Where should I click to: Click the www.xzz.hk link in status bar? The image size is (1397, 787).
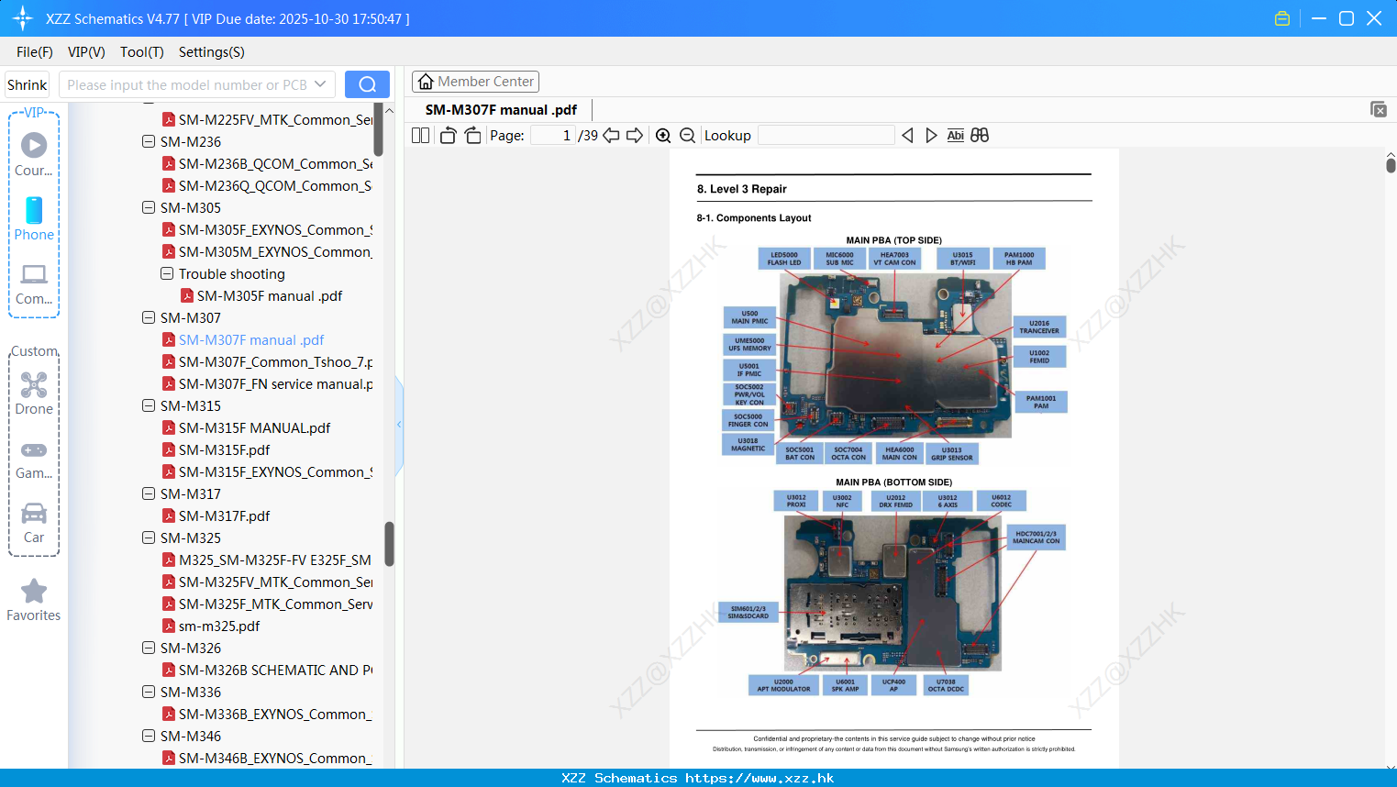(x=759, y=778)
